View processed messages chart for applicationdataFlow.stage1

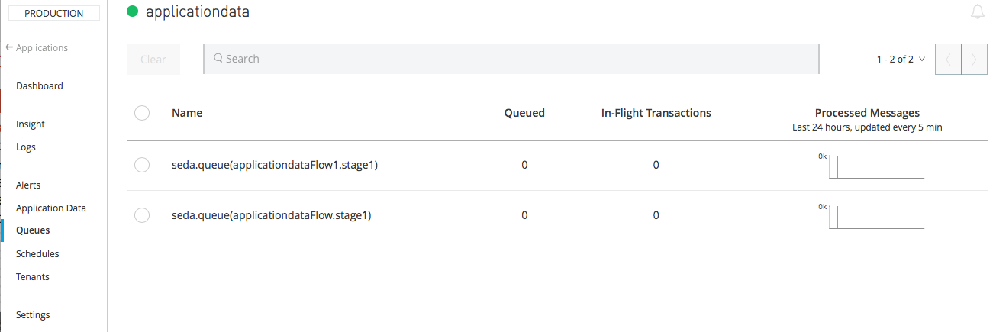tap(872, 217)
